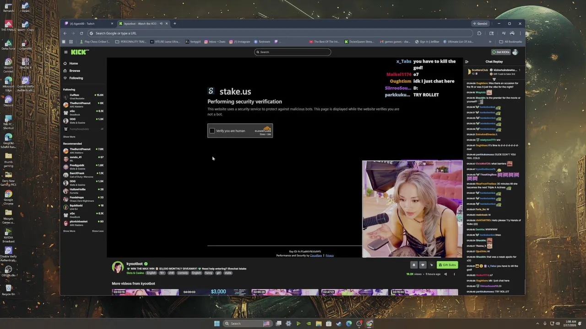Show more bookmarks chevron
This screenshot has width=586, height=329.
(490, 42)
